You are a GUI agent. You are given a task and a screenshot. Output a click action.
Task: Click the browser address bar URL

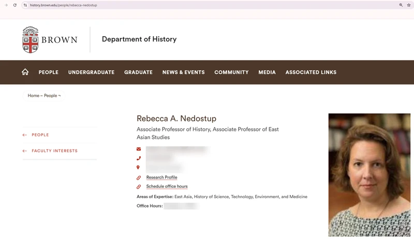(63, 5)
